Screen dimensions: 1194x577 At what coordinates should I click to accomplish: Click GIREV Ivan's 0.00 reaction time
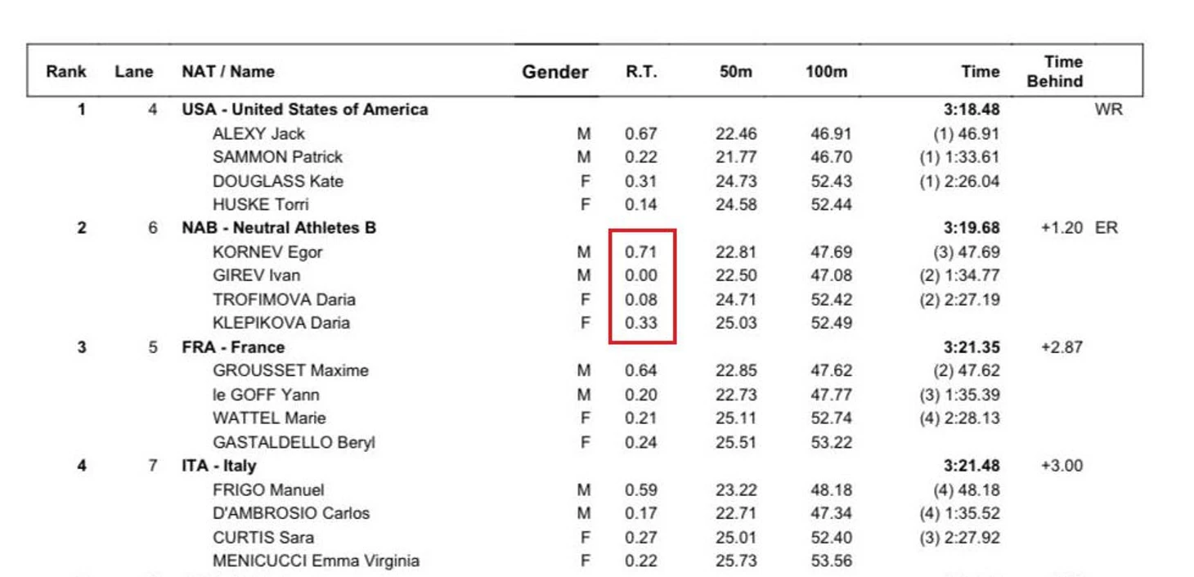coord(641,275)
